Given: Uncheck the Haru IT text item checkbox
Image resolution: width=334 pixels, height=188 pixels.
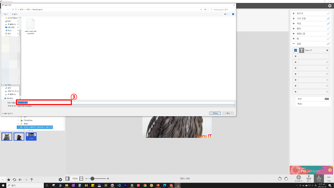Looking at the screenshot, I should pos(296,50).
